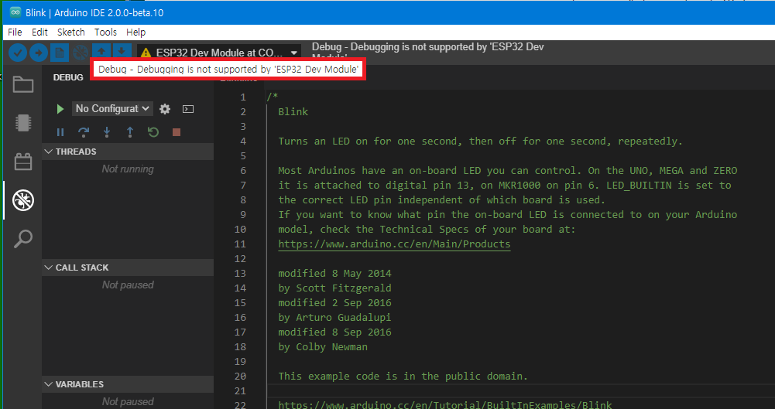The image size is (775, 409).
Task: Open the Sketch menu
Action: point(71,32)
